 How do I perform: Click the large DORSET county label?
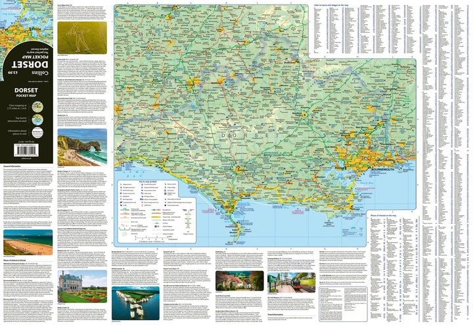(x=250, y=136)
